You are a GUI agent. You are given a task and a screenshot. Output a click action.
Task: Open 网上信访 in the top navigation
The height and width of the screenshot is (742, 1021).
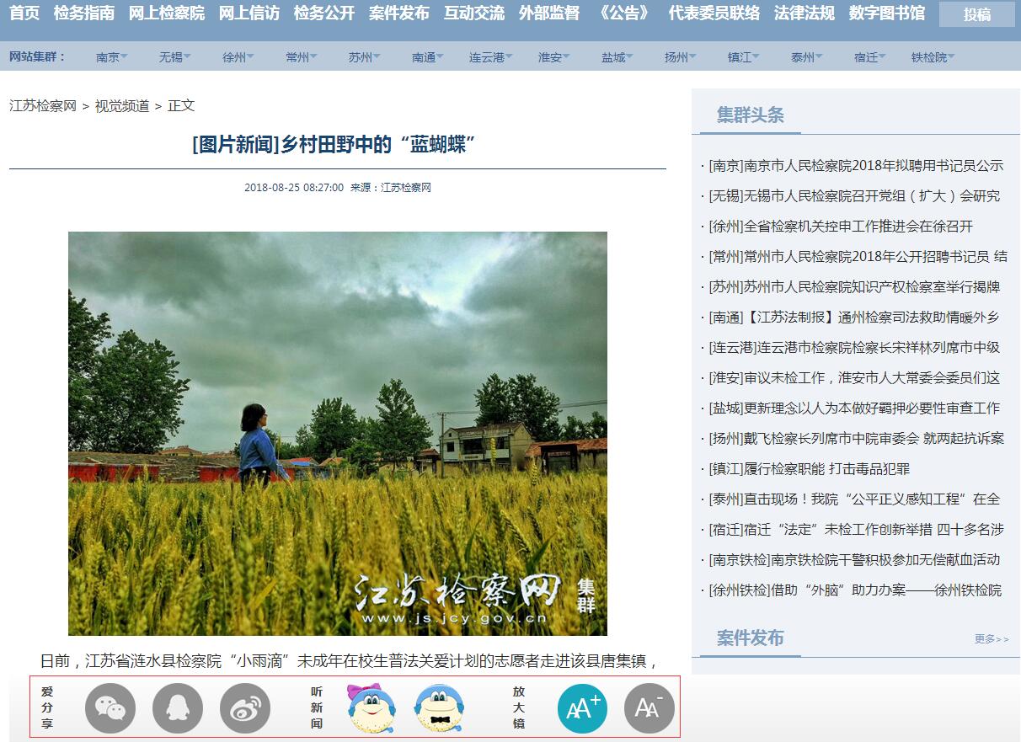click(249, 13)
